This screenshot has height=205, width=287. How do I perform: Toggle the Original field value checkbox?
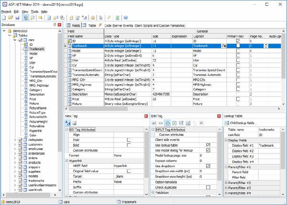[x=129, y=171]
